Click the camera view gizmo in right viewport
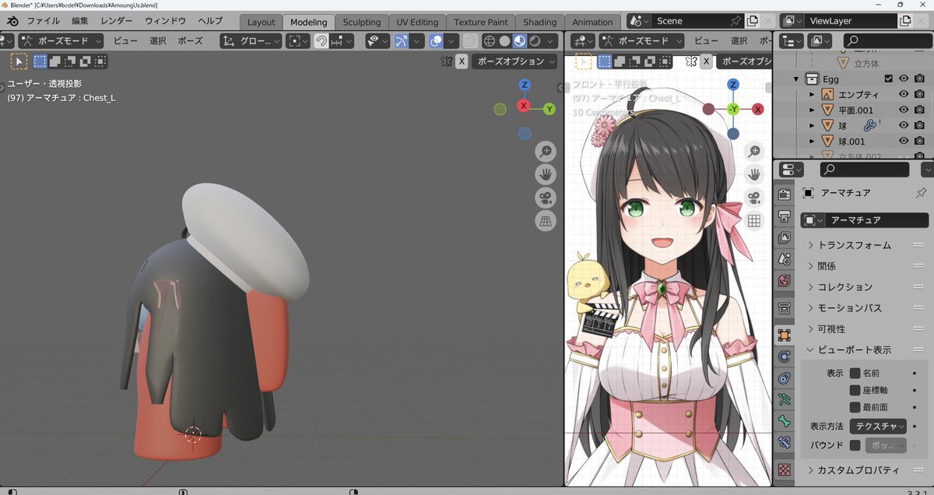This screenshot has width=934, height=495. coord(753,198)
